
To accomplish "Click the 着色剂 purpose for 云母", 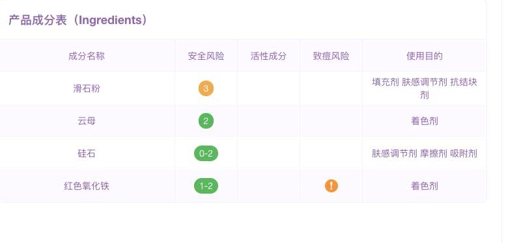I will [x=425, y=121].
